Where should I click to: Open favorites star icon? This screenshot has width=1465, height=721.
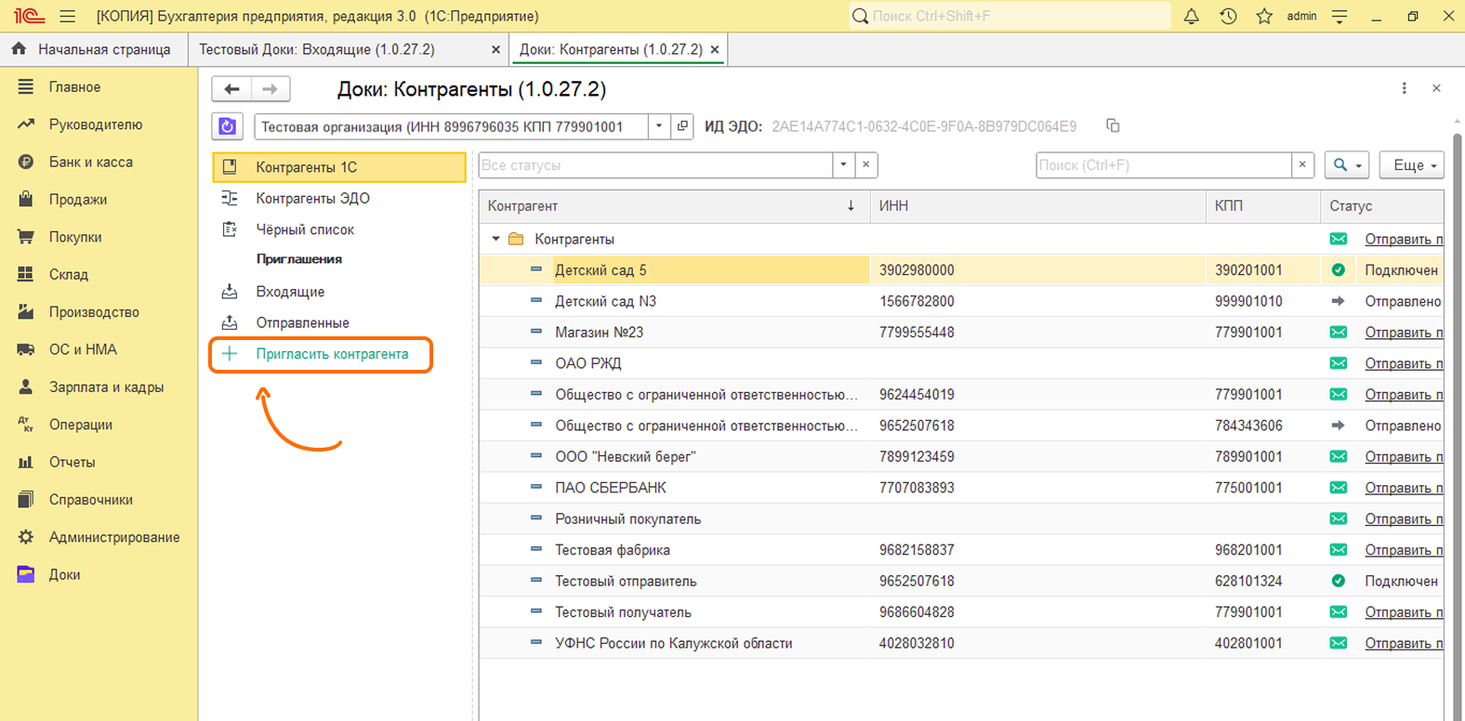pyautogui.click(x=1264, y=16)
